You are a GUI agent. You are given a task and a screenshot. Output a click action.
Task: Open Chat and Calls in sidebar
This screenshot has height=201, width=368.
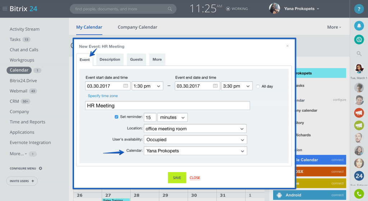pos(24,49)
